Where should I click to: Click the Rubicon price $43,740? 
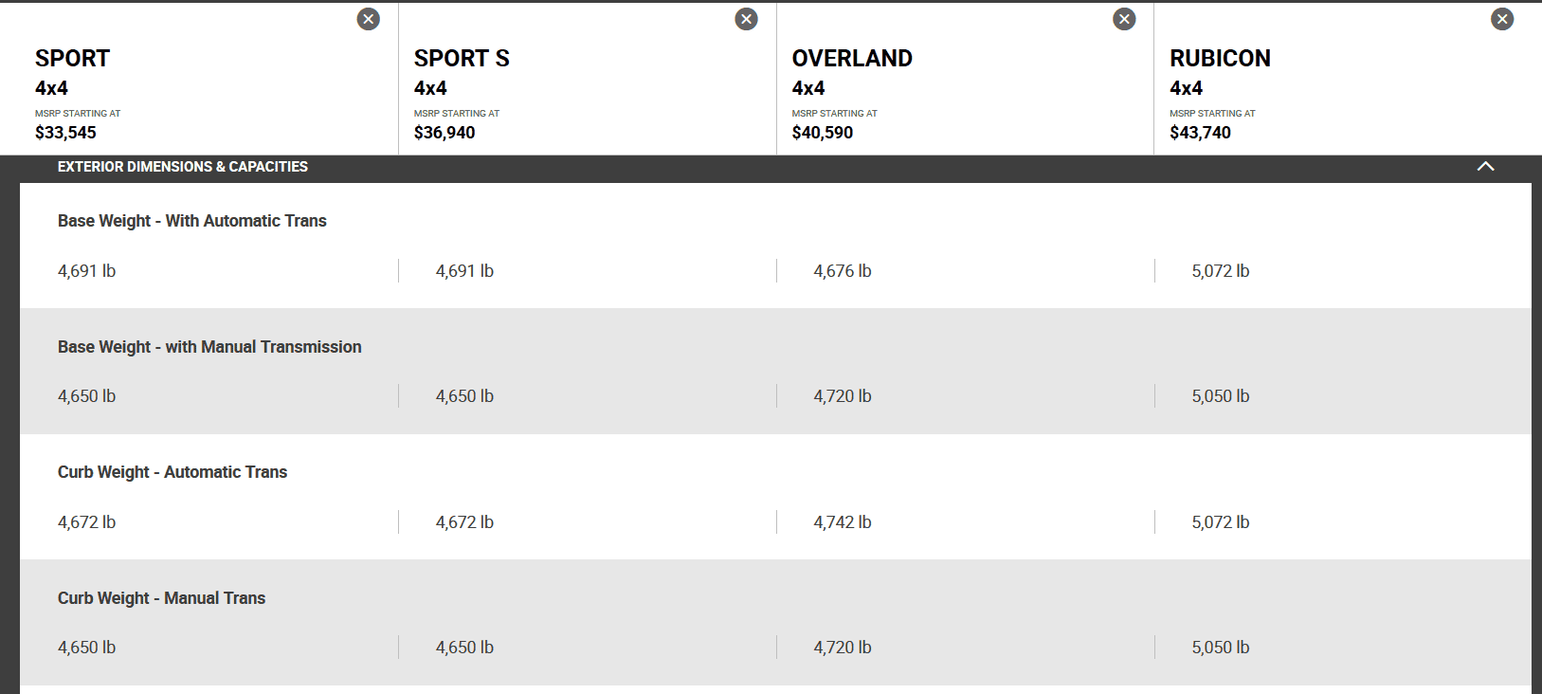1200,133
